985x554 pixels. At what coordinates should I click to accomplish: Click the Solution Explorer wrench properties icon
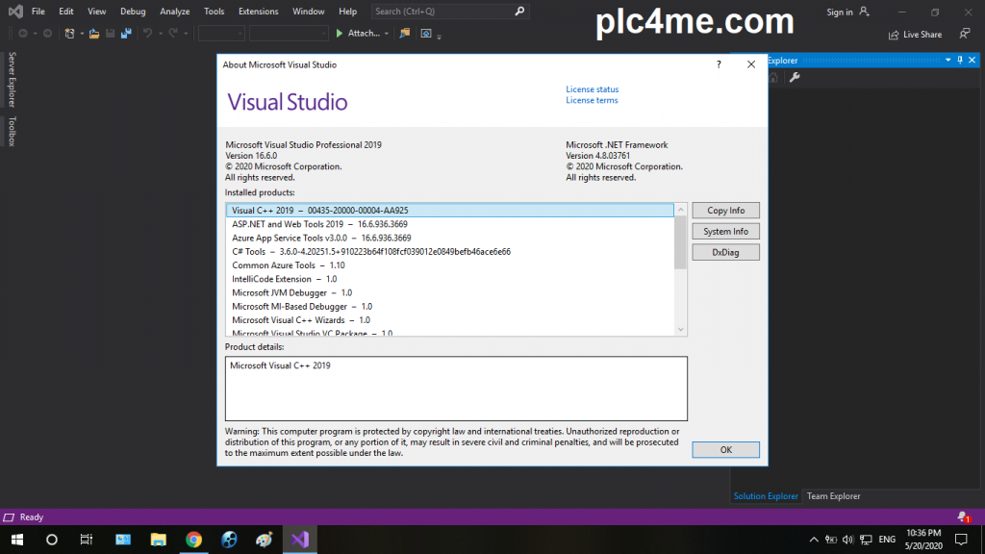coord(796,77)
